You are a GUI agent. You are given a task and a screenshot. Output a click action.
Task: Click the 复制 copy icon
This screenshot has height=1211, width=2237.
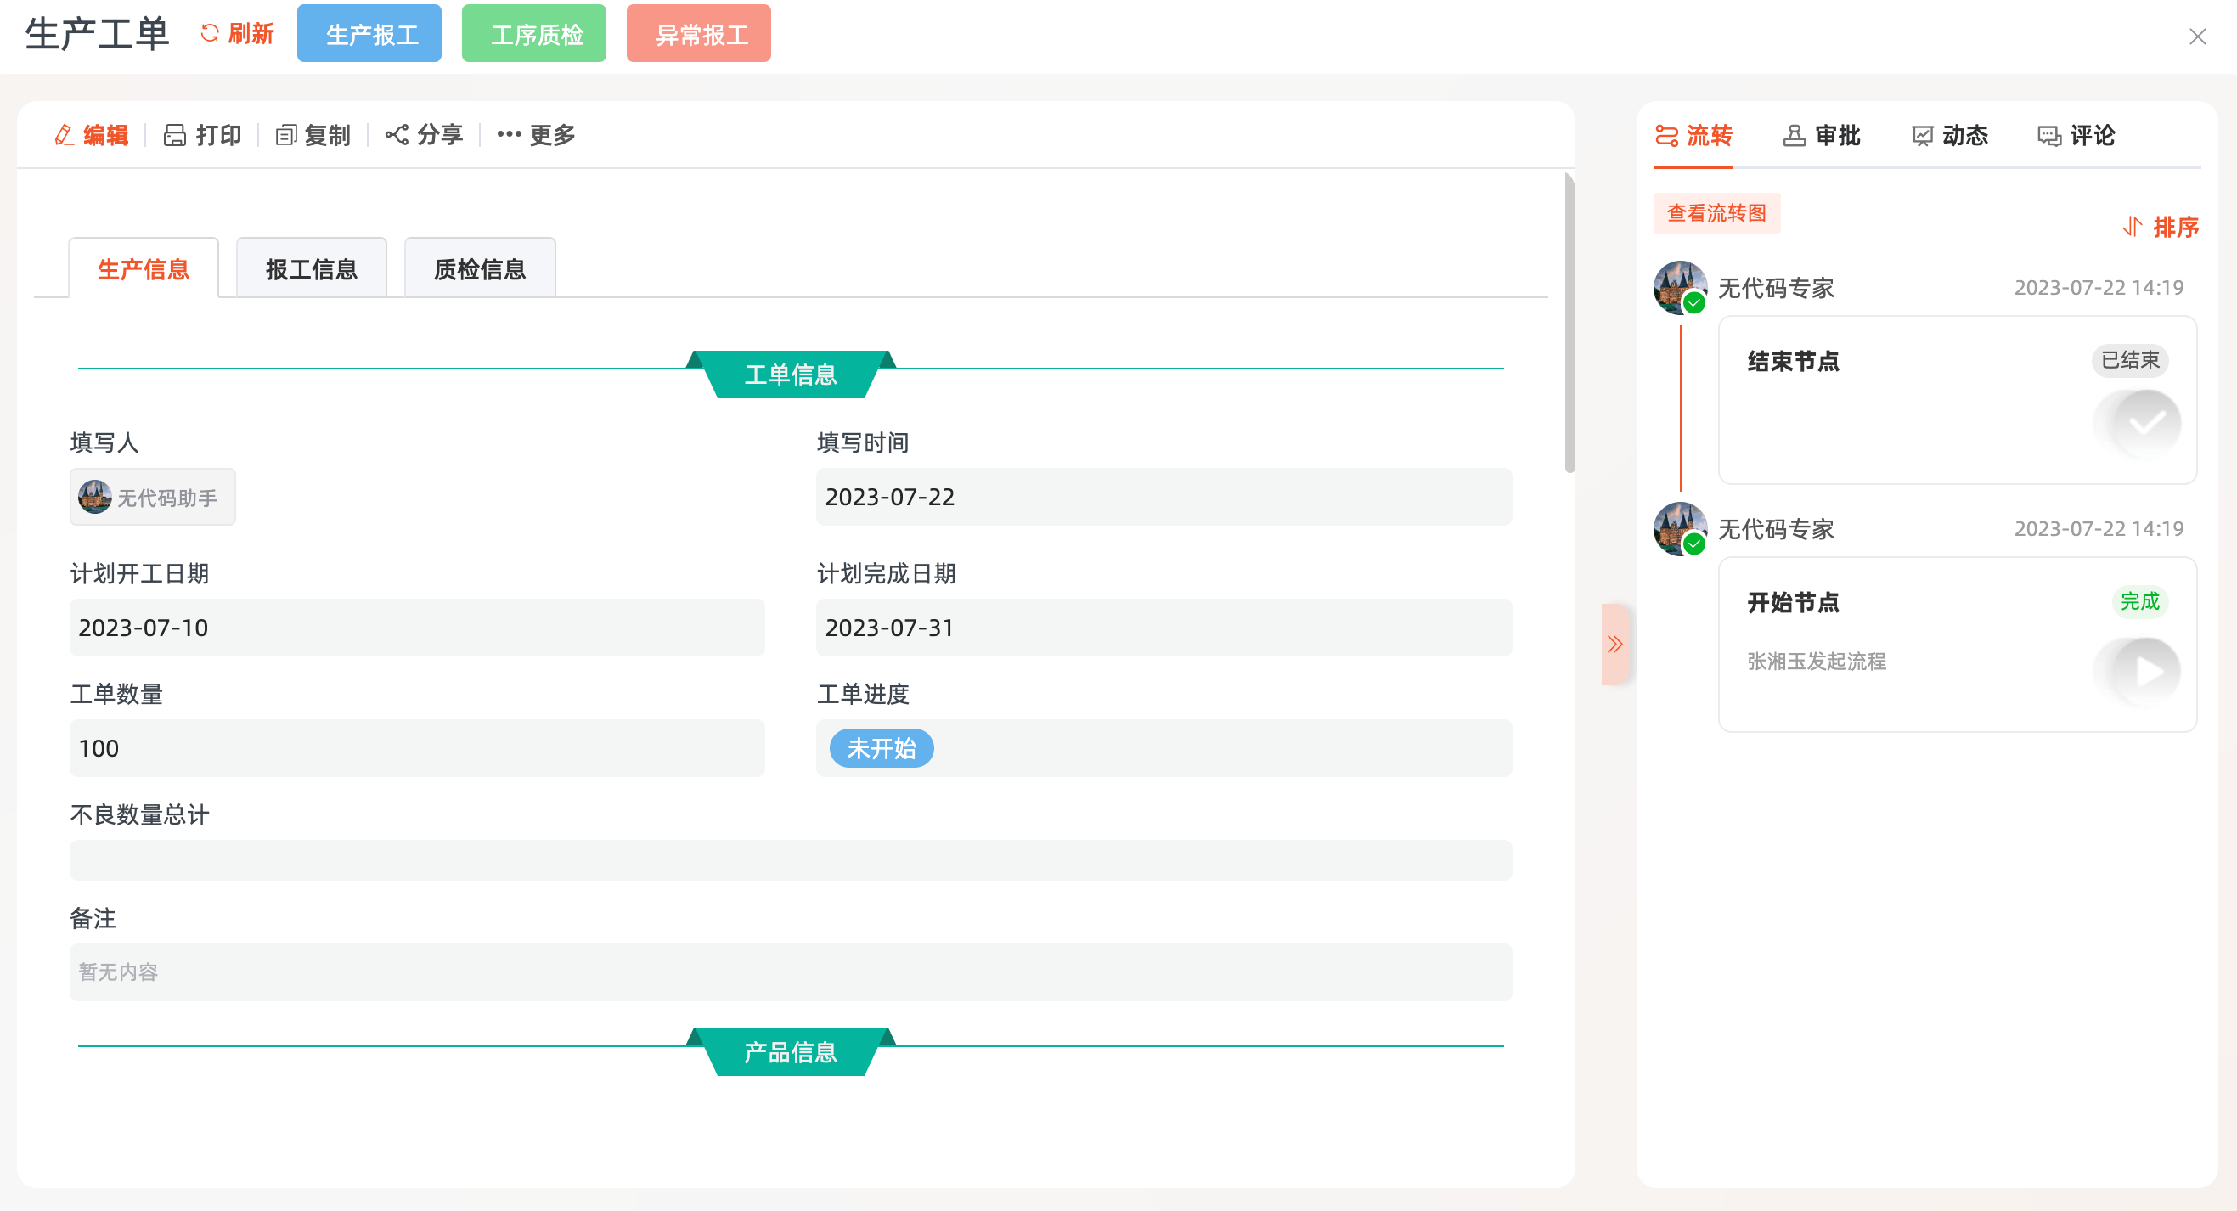click(x=285, y=135)
